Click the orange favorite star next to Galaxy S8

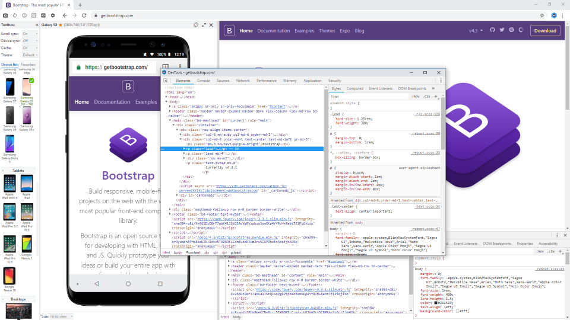pyautogui.click(x=61, y=25)
